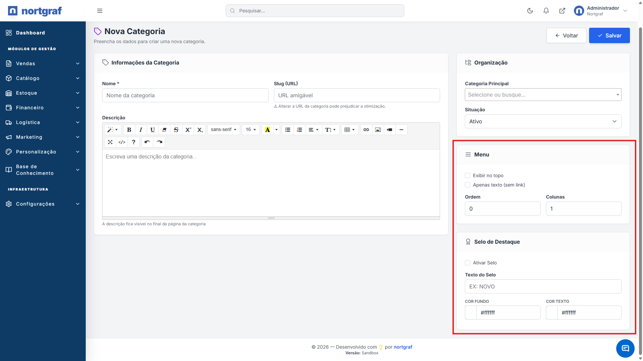Enable "Exibir no topo" checkbox

[468, 175]
